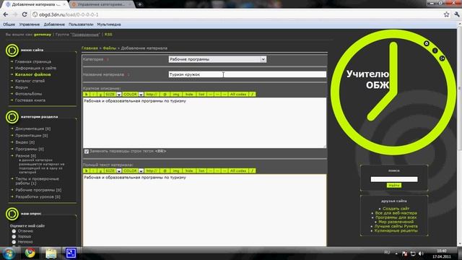
Task: Apply bold in brief description toolbar
Action: (x=87, y=95)
